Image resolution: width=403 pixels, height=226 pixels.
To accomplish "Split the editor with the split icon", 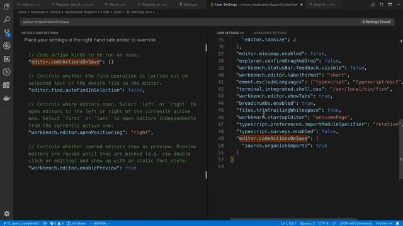I will (x=390, y=4).
